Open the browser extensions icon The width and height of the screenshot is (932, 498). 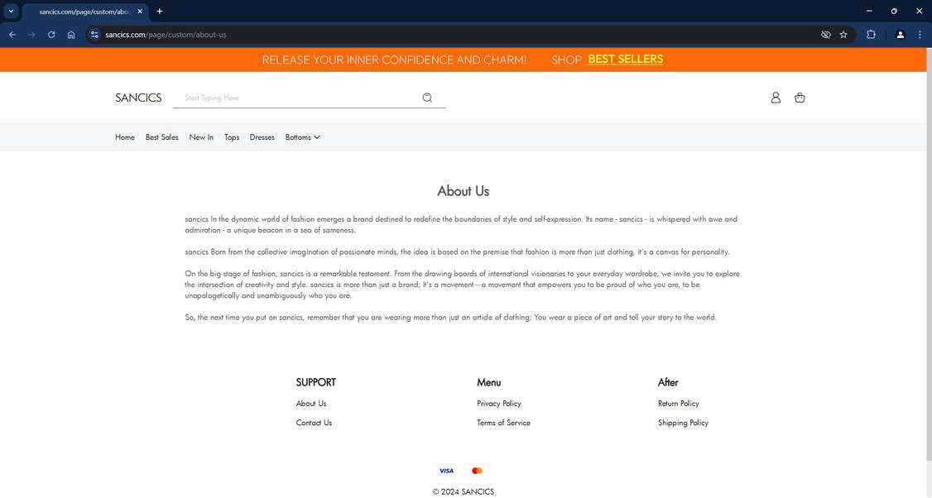click(x=871, y=34)
